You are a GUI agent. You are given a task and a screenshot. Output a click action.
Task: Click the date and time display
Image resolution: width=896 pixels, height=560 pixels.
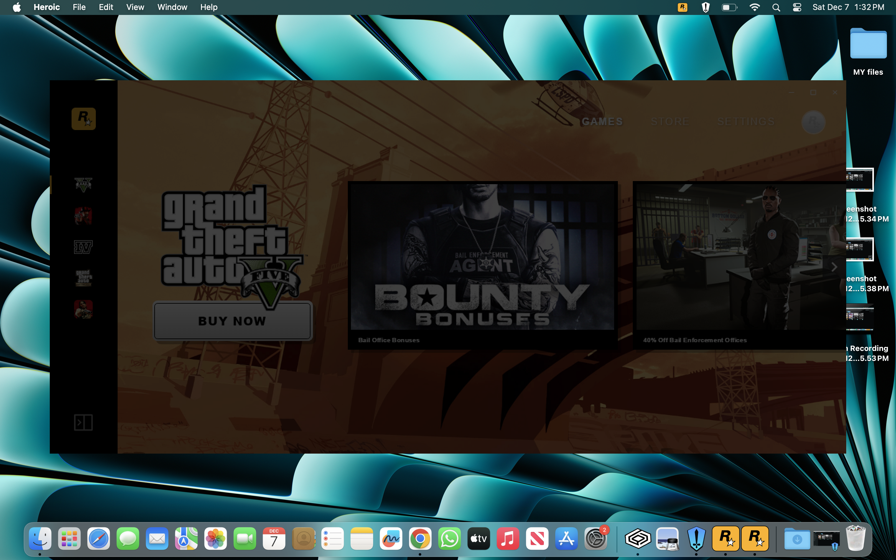tap(848, 7)
